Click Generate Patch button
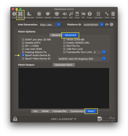 pos(64,65)
